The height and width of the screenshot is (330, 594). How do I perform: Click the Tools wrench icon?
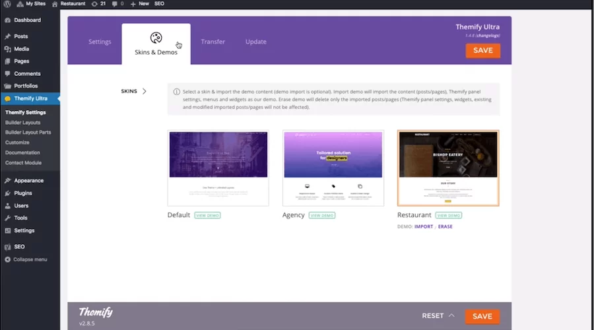(x=7, y=218)
